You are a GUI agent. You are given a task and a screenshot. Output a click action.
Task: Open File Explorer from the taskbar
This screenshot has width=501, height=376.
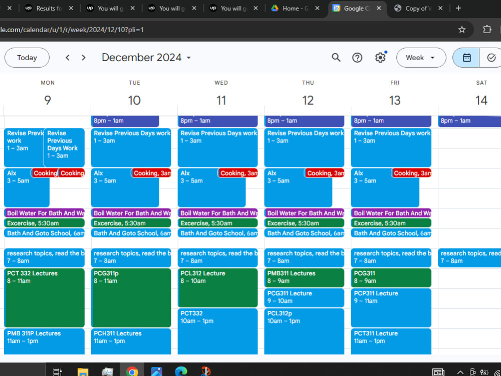[x=83, y=371]
